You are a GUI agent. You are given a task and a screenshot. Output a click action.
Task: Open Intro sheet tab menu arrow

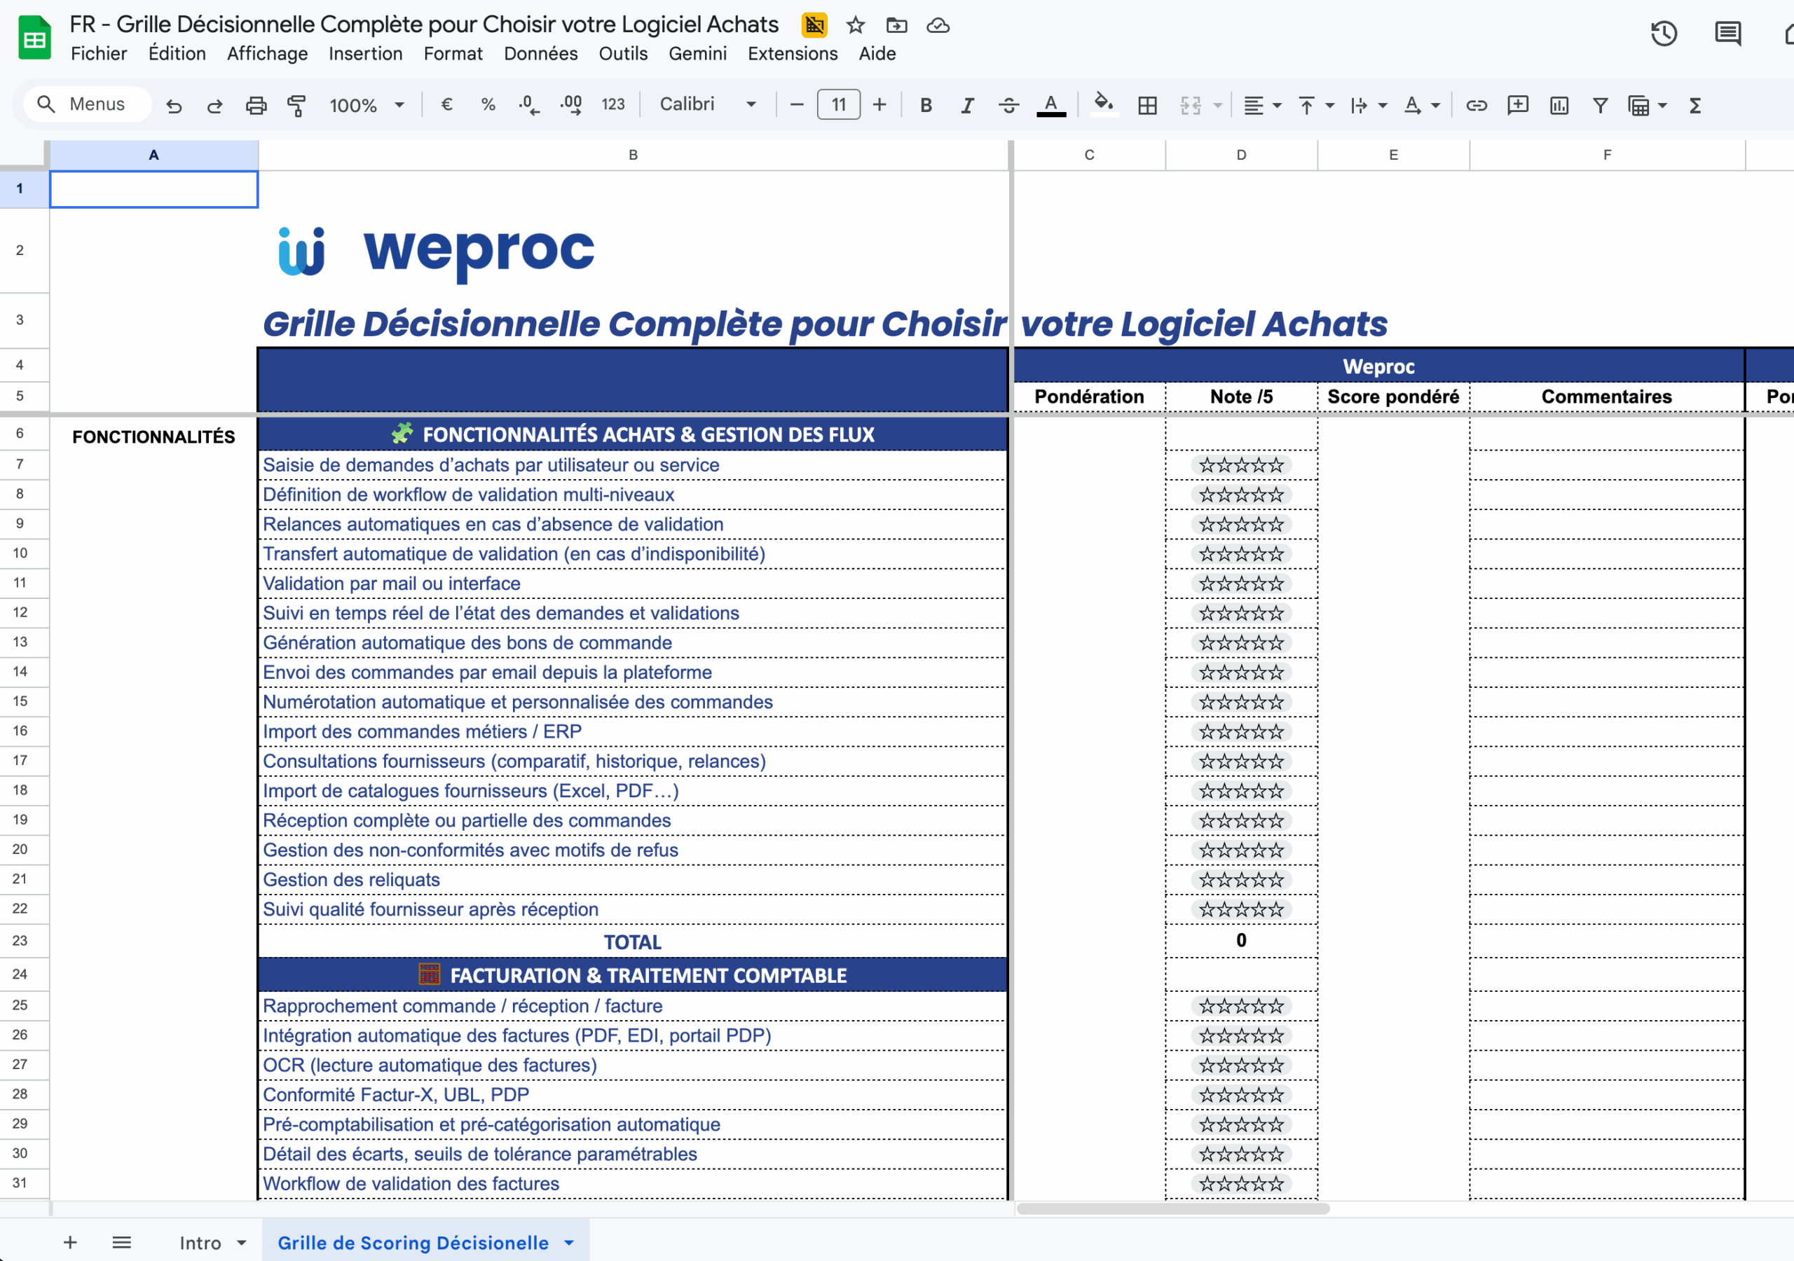242,1242
